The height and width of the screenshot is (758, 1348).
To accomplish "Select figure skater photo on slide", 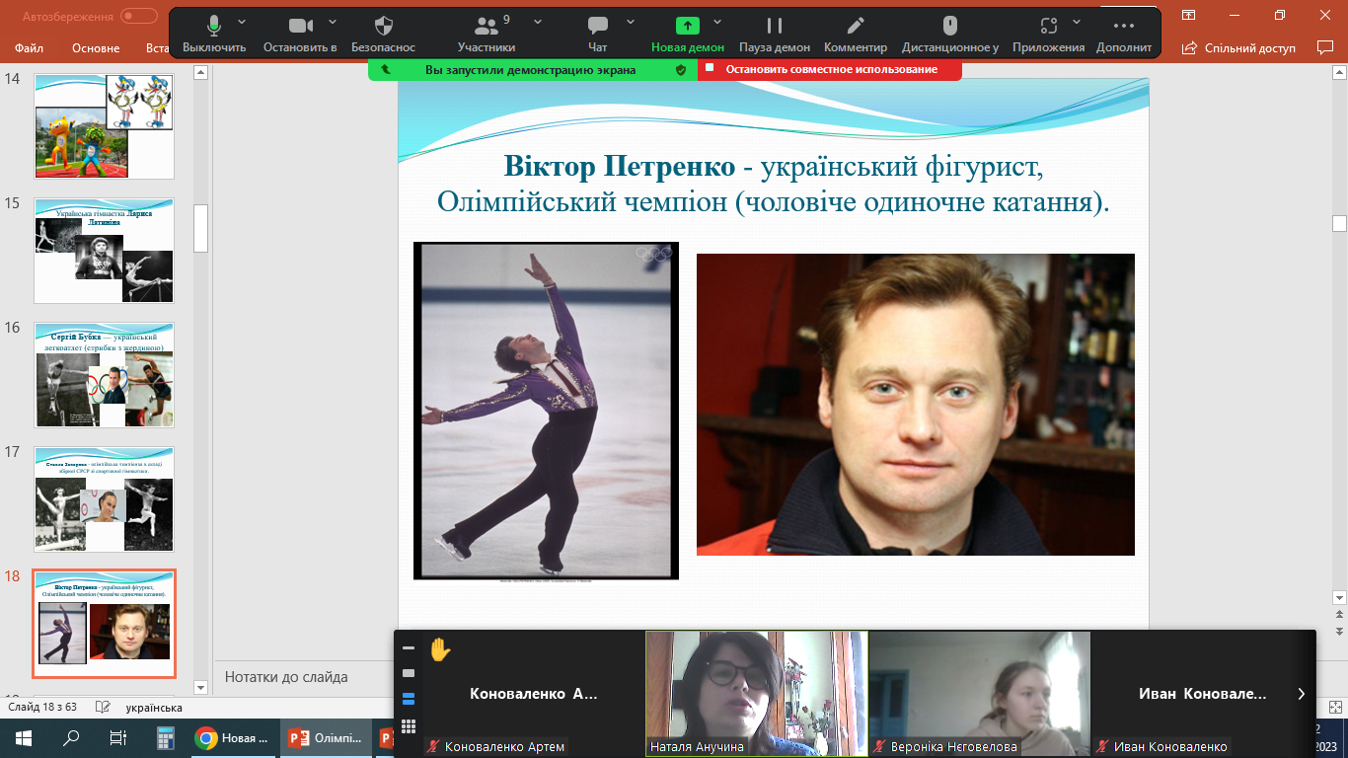I will (x=546, y=411).
